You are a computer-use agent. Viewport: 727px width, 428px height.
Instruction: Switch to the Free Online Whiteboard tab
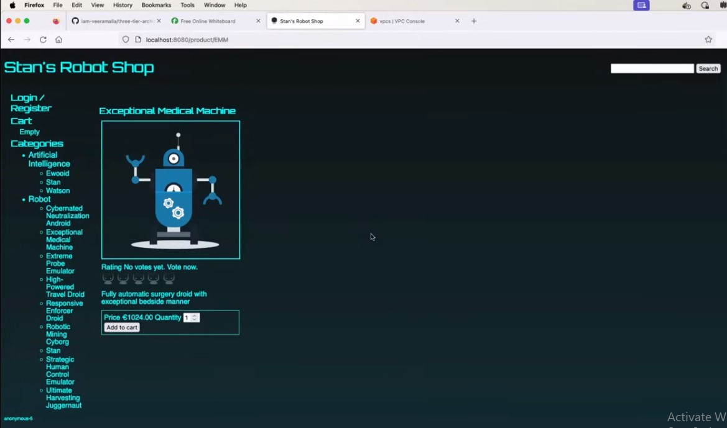pyautogui.click(x=208, y=20)
